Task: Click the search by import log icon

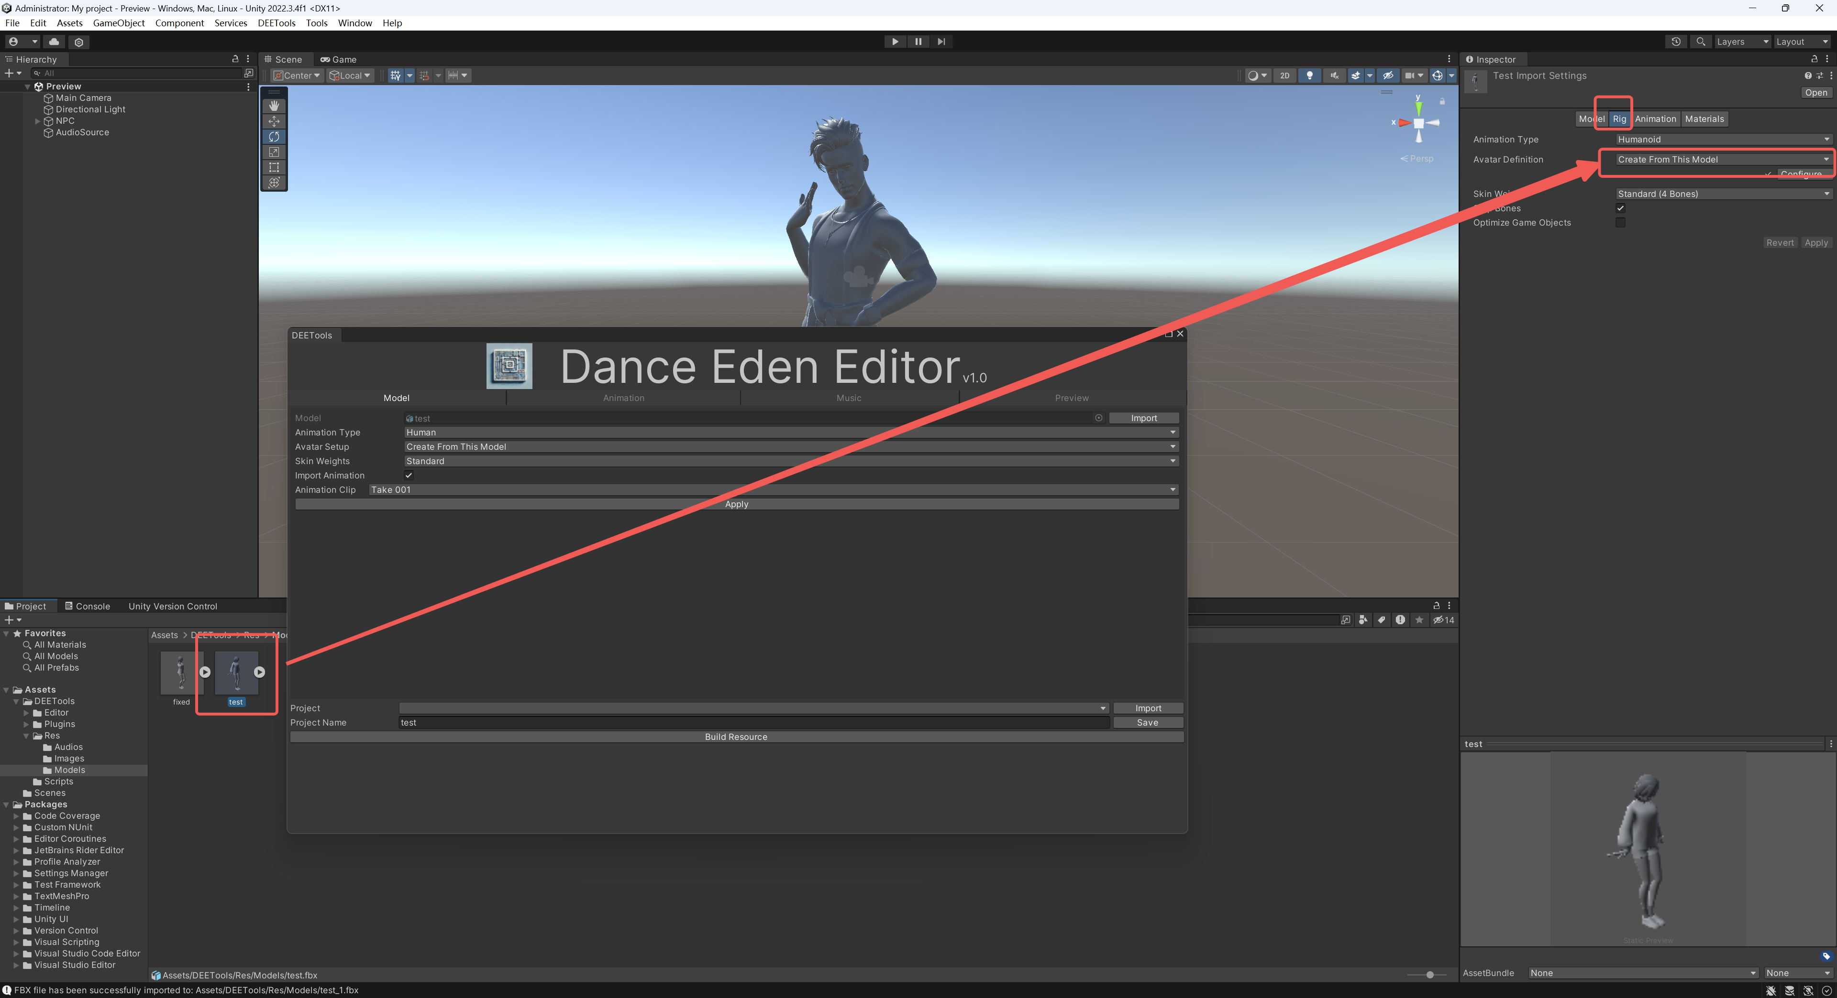Action: (x=1401, y=620)
